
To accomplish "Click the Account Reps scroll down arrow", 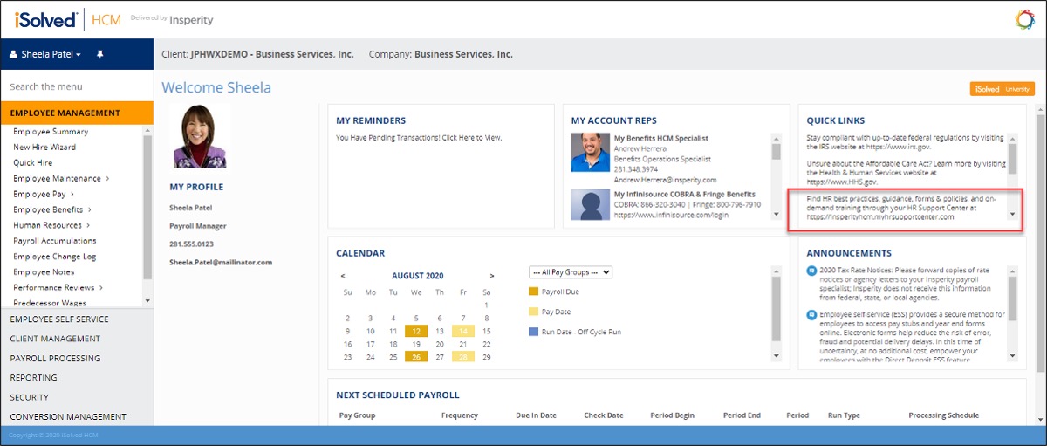I will click(x=777, y=214).
